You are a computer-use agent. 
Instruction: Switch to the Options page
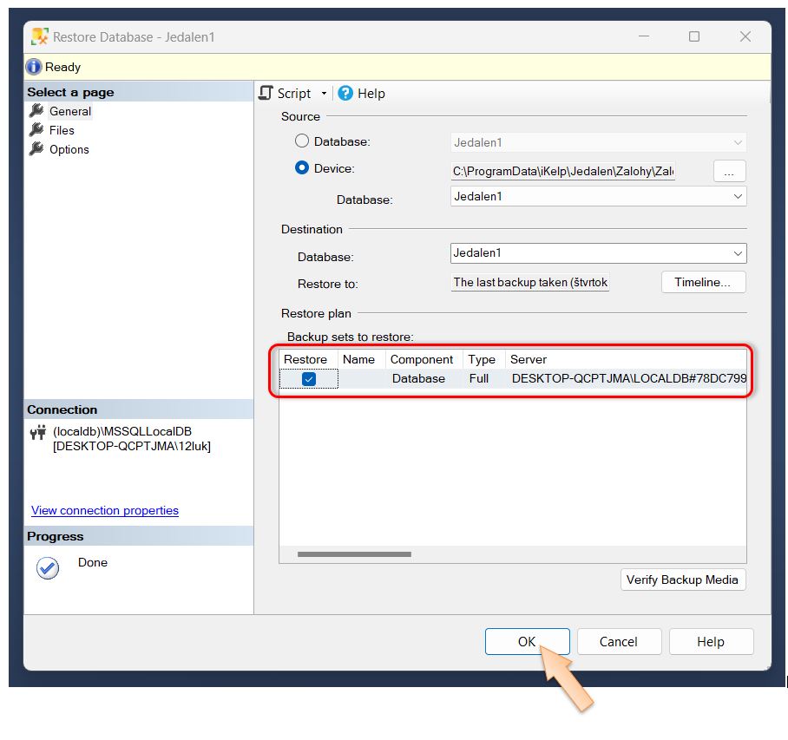(69, 149)
